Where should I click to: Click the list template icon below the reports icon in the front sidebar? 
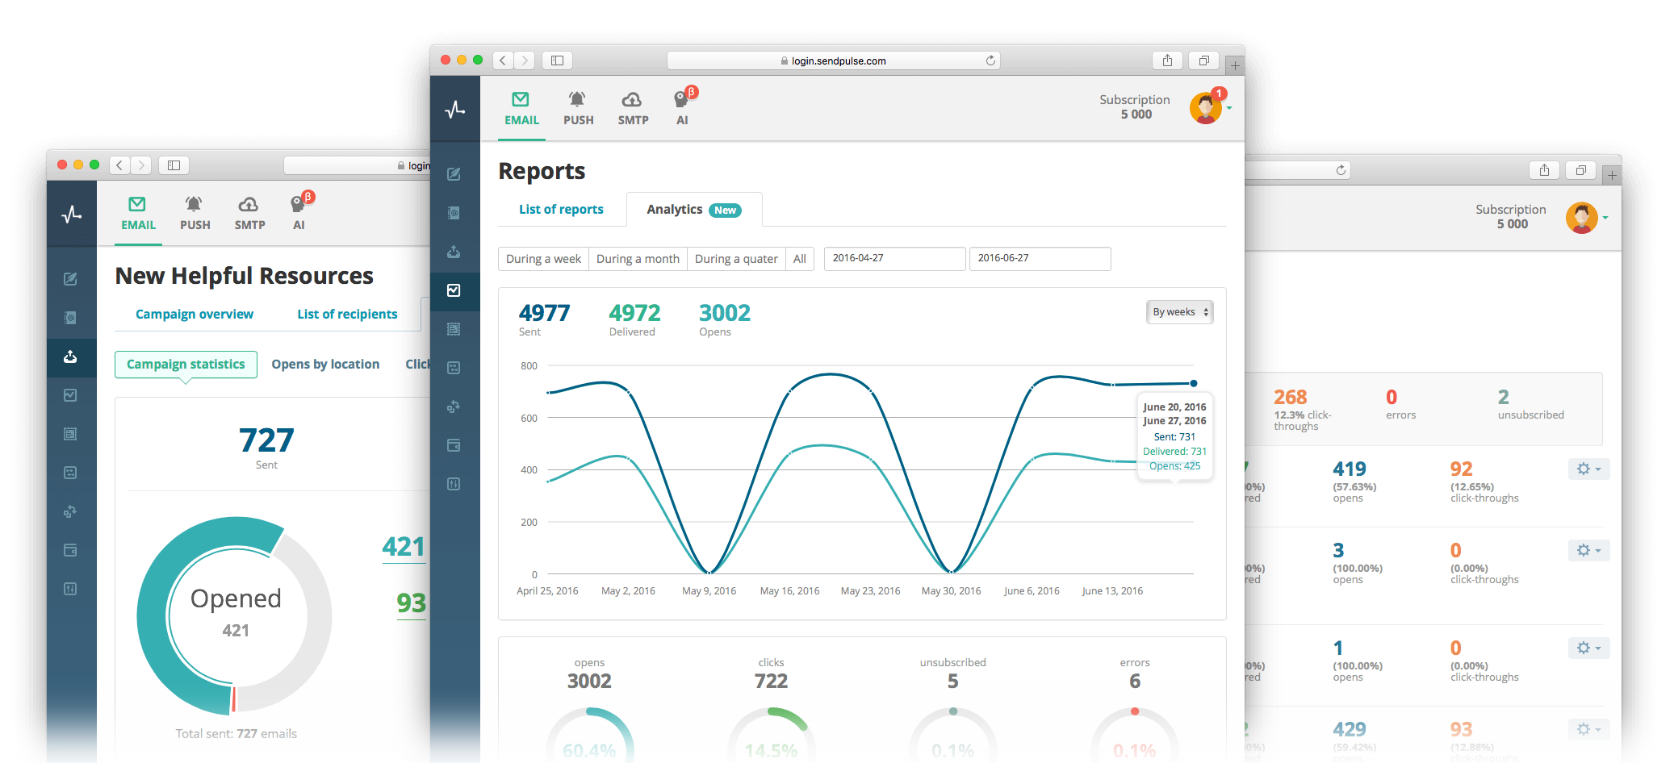[x=454, y=329]
